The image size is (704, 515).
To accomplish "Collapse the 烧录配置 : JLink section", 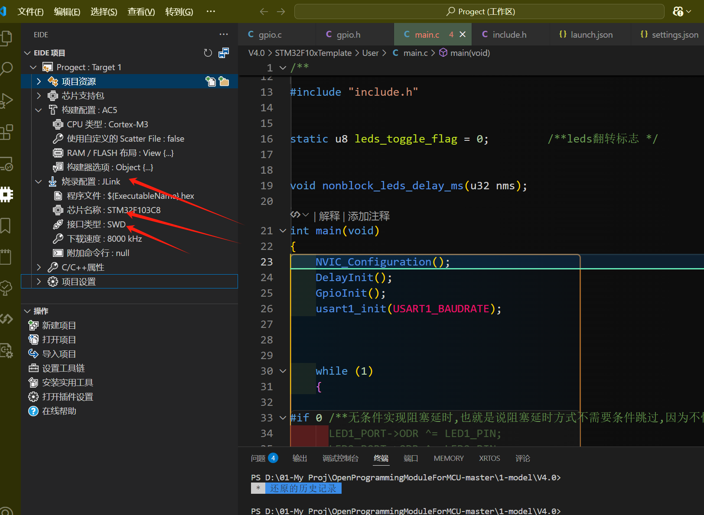I will coord(38,181).
